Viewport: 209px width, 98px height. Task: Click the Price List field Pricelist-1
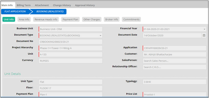(175, 94)
